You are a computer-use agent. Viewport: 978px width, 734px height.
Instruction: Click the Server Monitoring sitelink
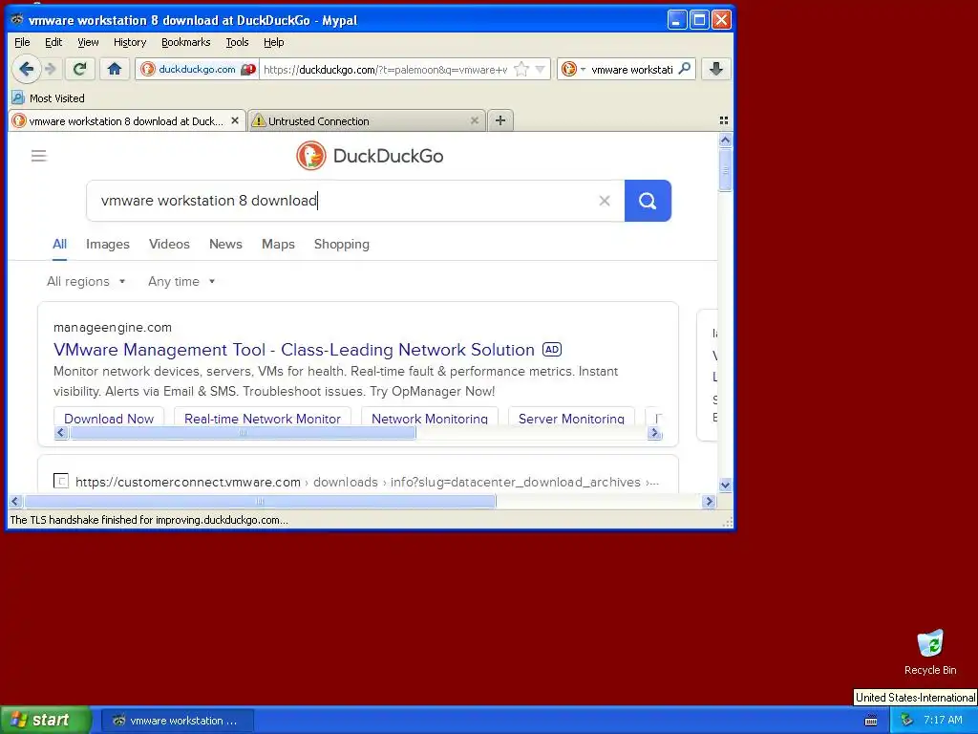coord(571,419)
